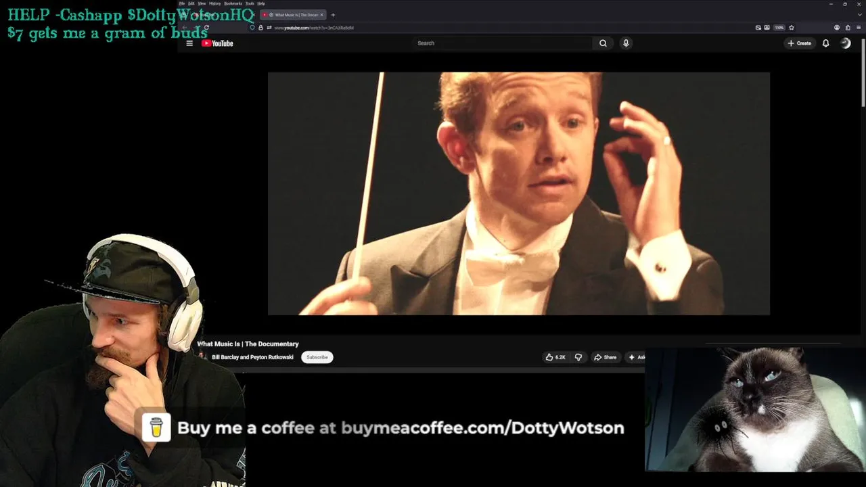The height and width of the screenshot is (487, 866).
Task: Open the History menu
Action: pos(215,3)
